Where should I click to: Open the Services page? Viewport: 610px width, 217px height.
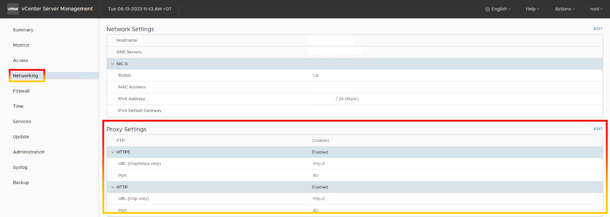tap(22, 122)
